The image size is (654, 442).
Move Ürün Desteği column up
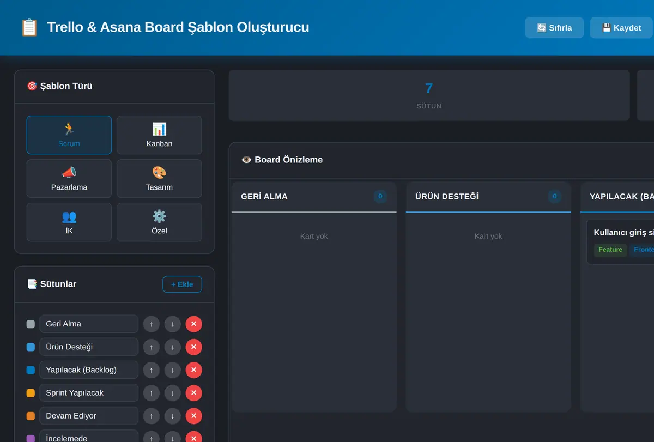152,347
